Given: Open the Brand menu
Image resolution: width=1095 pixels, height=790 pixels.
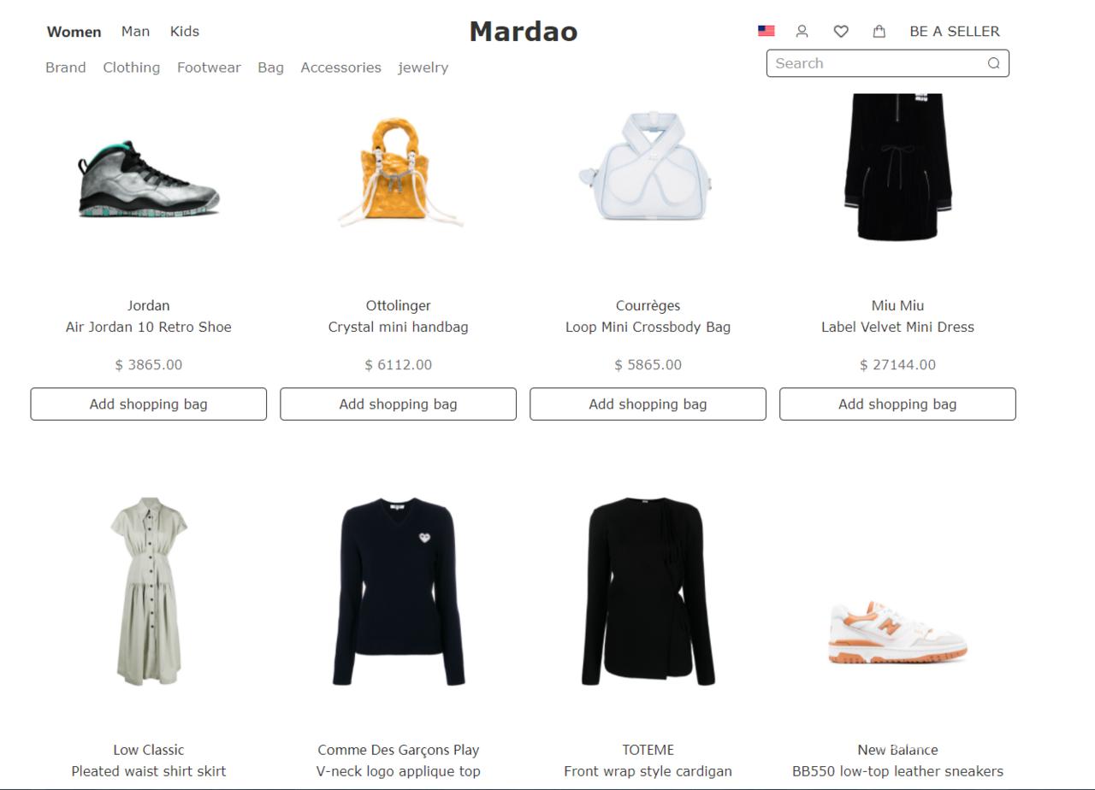Looking at the screenshot, I should 66,68.
